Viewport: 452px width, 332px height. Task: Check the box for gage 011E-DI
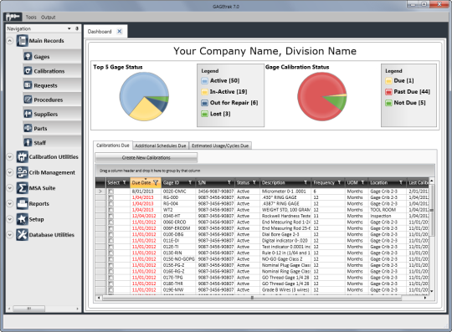pos(111,241)
